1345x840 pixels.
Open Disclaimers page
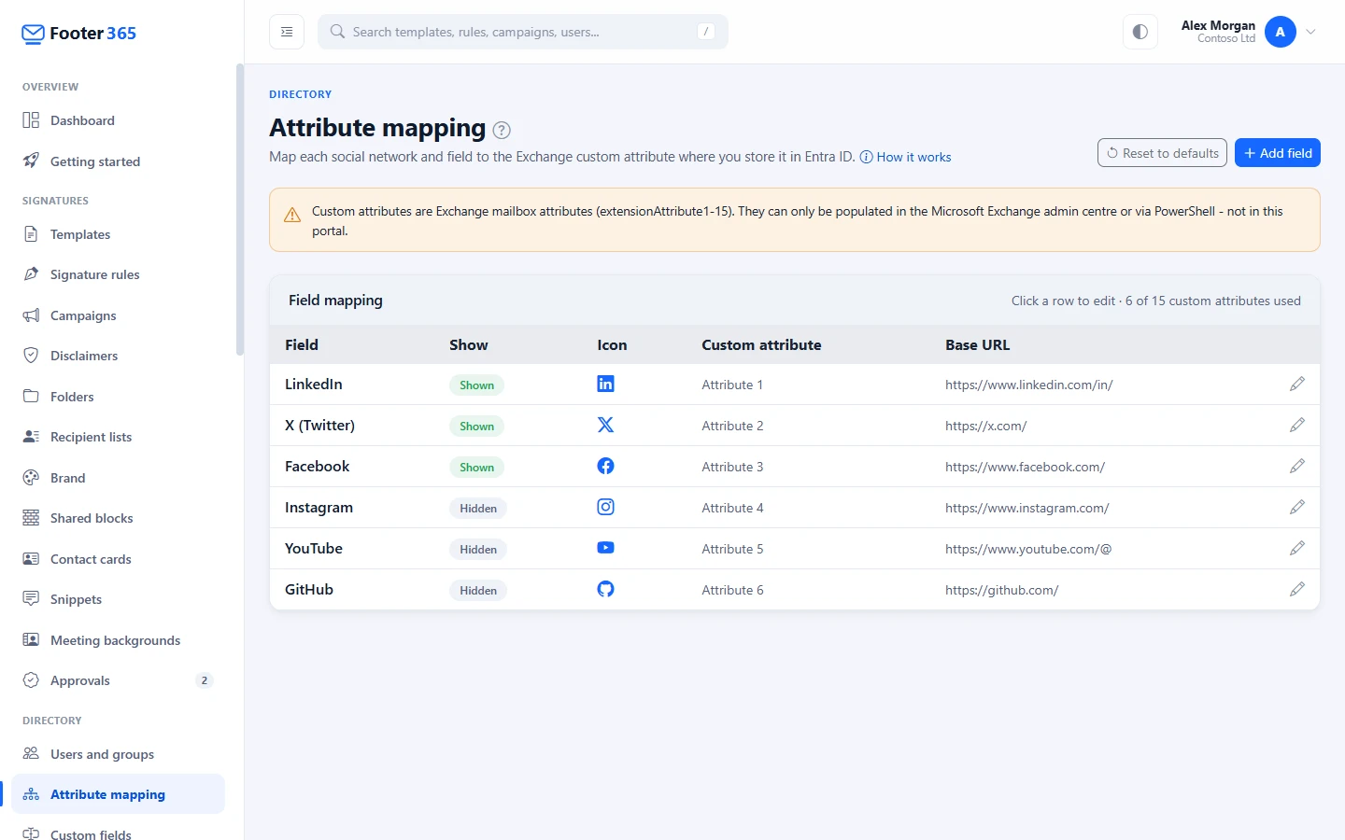pyautogui.click(x=118, y=356)
